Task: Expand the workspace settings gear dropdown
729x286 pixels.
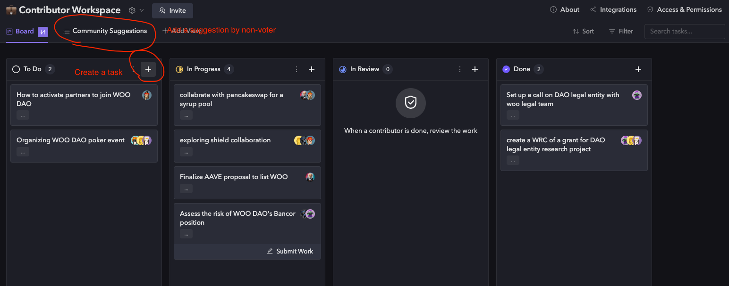Action: click(x=136, y=10)
